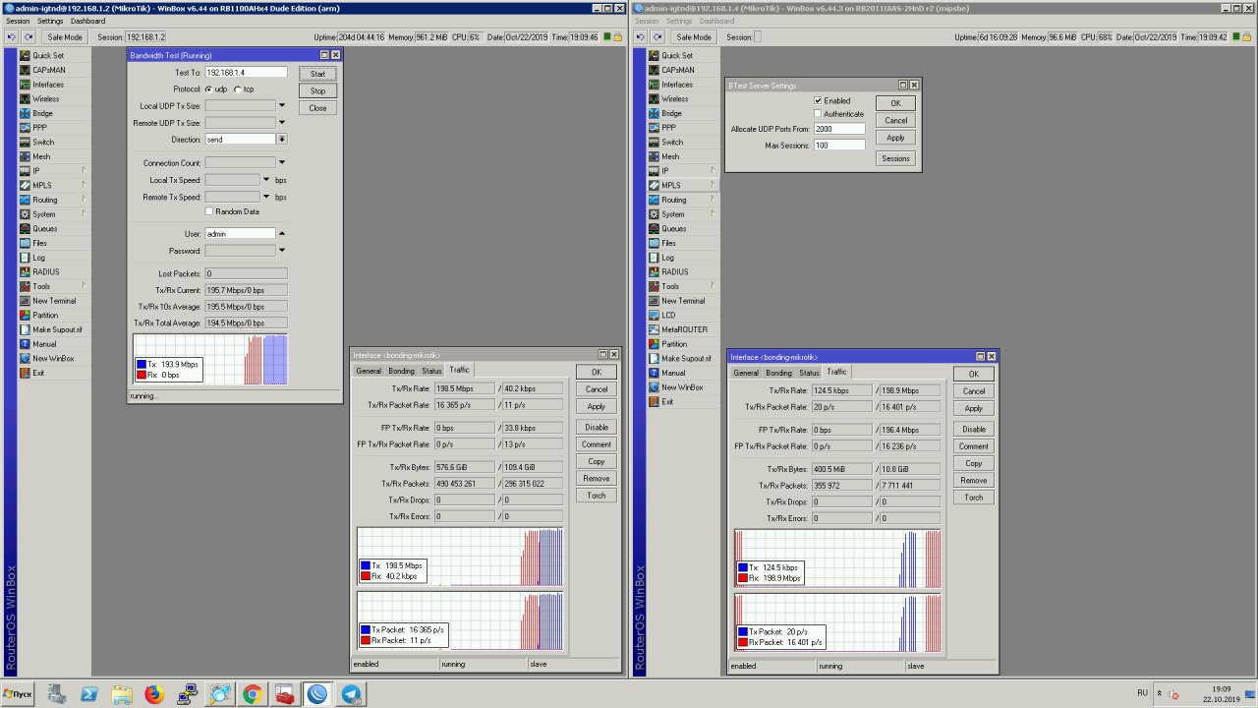Click blue Tx Packet swatch in right Interface window

point(742,631)
